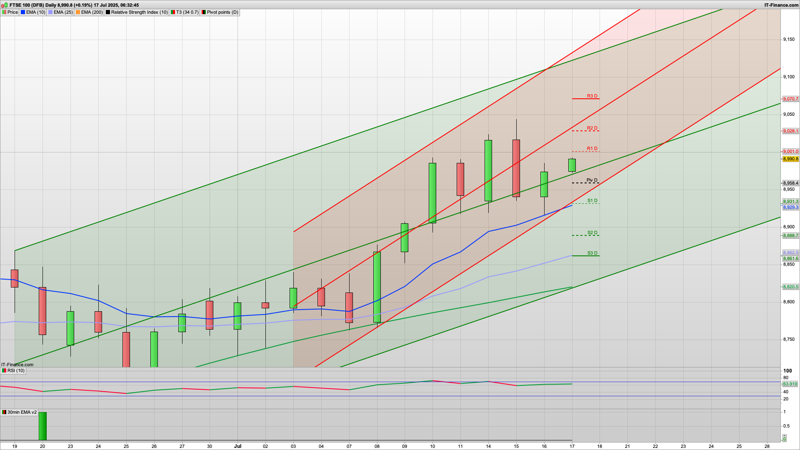Image resolution: width=800 pixels, height=450 pixels.
Task: Click the Piv D pivot label
Action: (x=592, y=180)
